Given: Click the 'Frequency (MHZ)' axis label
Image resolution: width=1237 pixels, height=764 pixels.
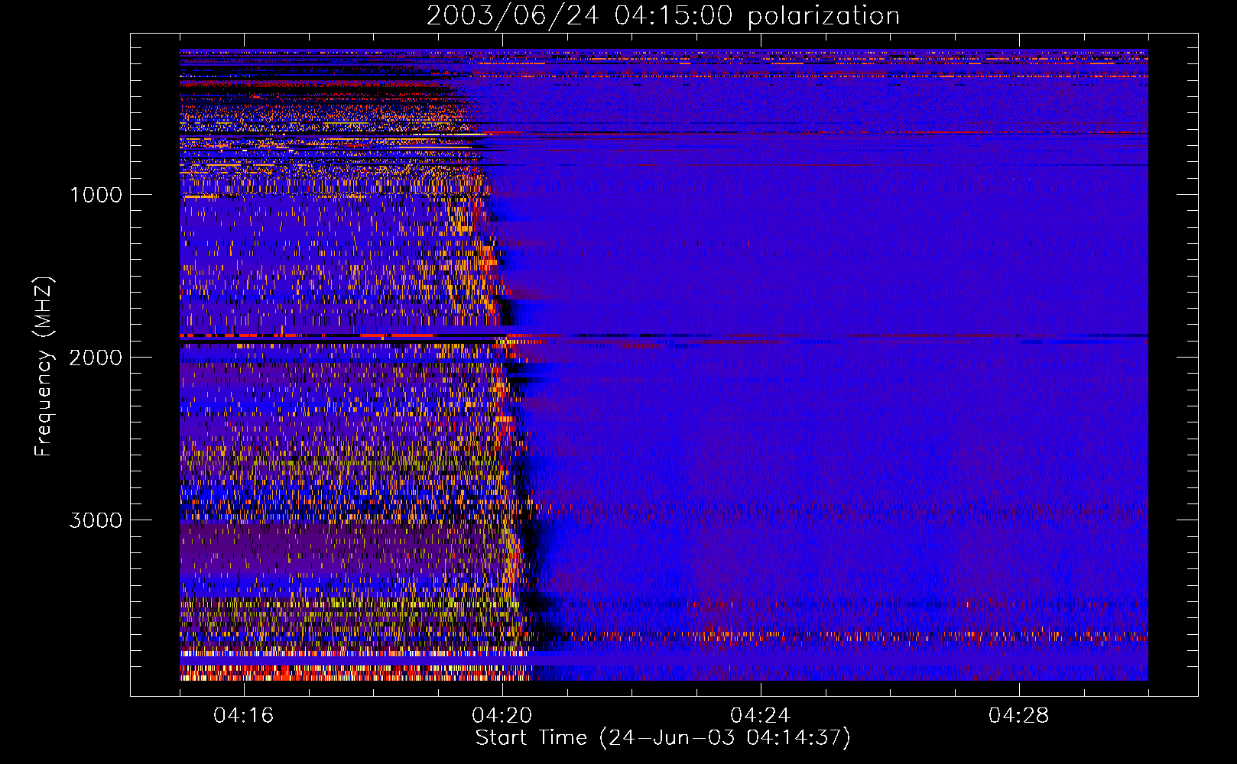Looking at the screenshot, I should tap(44, 367).
